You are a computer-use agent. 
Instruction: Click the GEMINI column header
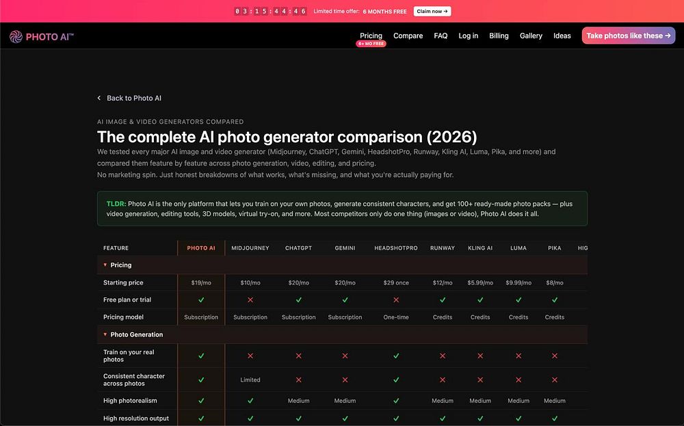(x=345, y=248)
